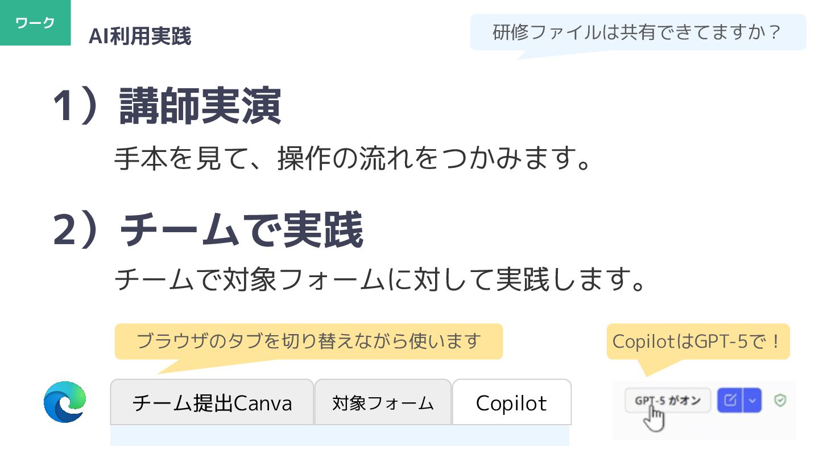819x461 pixels.
Task: Switch to the チーム提出Canva tab
Action: pos(212,402)
